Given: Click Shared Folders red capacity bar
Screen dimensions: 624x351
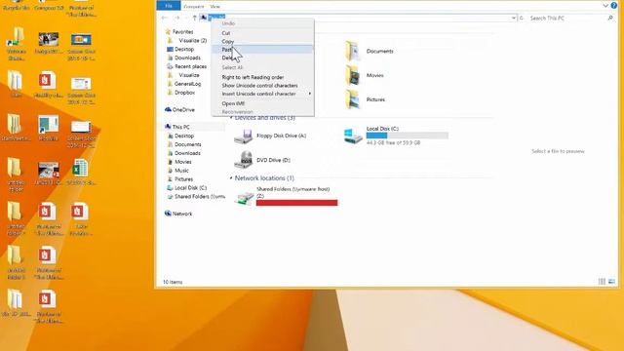Looking at the screenshot, I should point(296,203).
